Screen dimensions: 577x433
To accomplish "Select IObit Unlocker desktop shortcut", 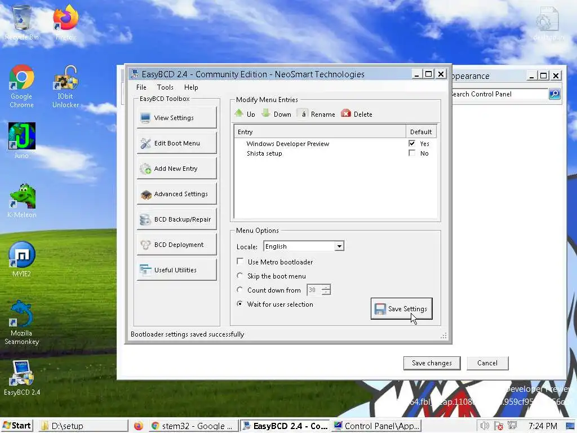I will 65,86.
